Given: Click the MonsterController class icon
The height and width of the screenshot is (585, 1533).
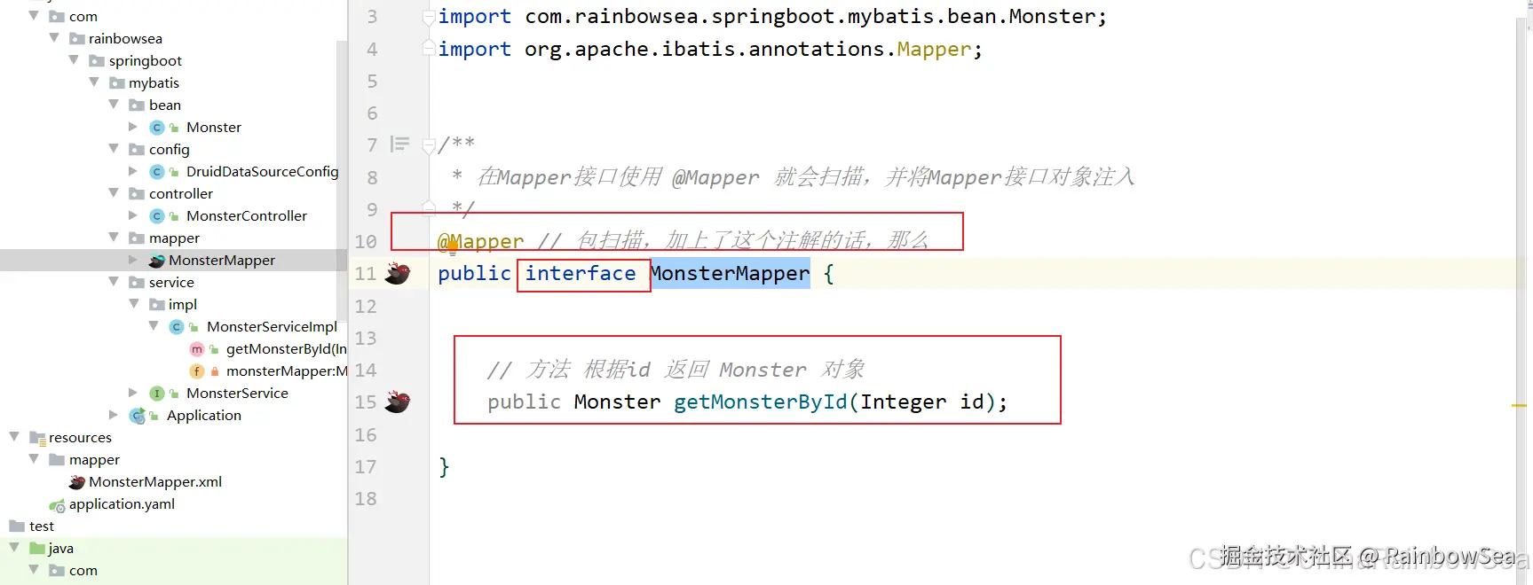Looking at the screenshot, I should point(157,216).
